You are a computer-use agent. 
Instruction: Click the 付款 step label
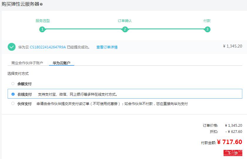tap(207, 21)
